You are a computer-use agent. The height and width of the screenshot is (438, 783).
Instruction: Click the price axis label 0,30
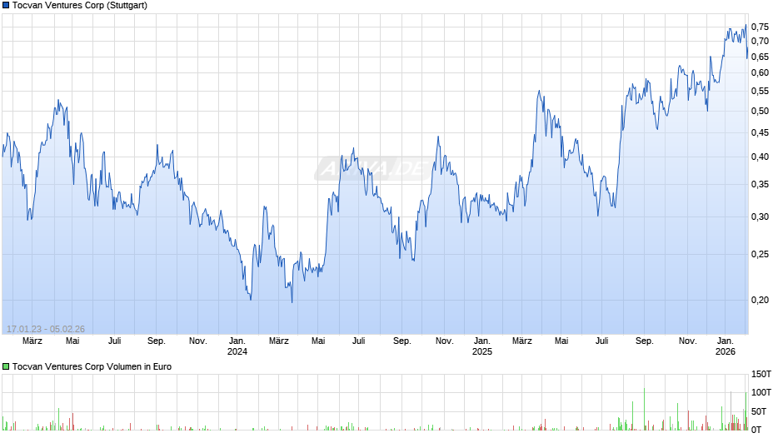point(760,217)
